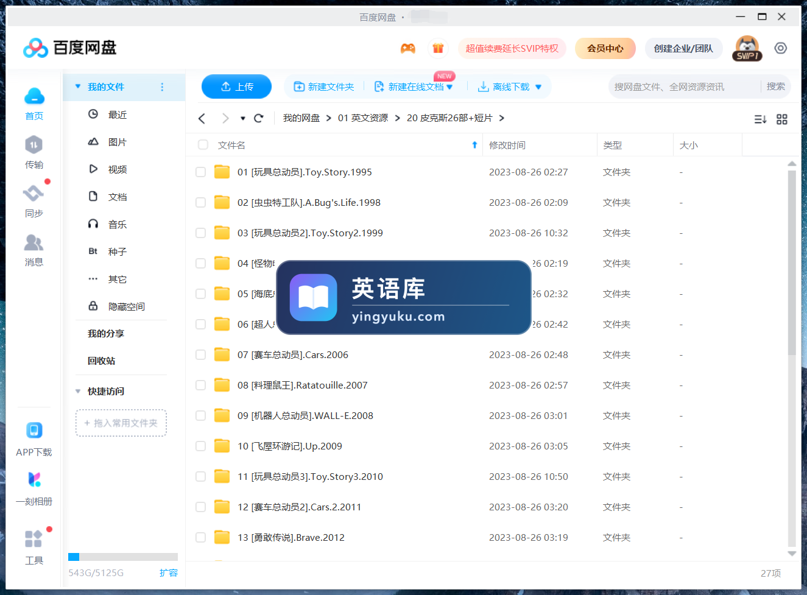Image resolution: width=807 pixels, height=595 pixels.
Task: Check the box for 02 A.Bug's.Life.1998
Action: point(200,203)
